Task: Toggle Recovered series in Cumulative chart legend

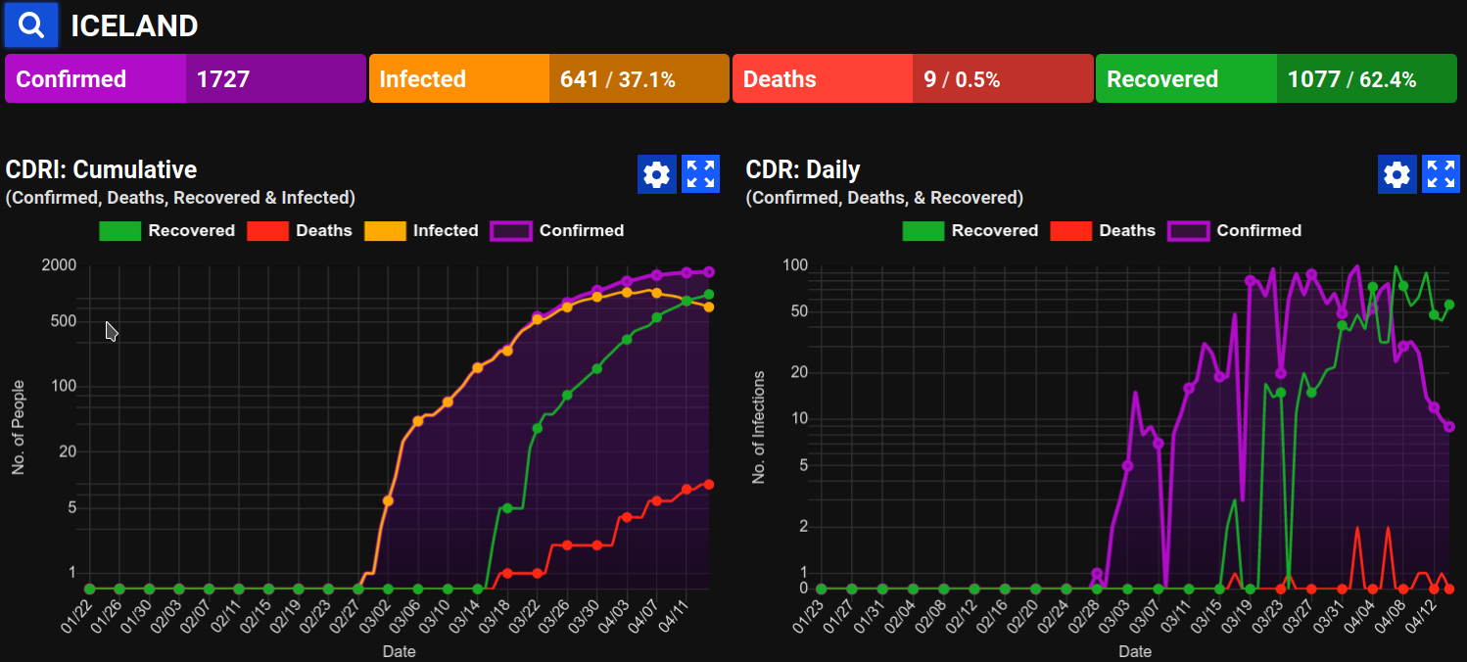Action: point(167,231)
